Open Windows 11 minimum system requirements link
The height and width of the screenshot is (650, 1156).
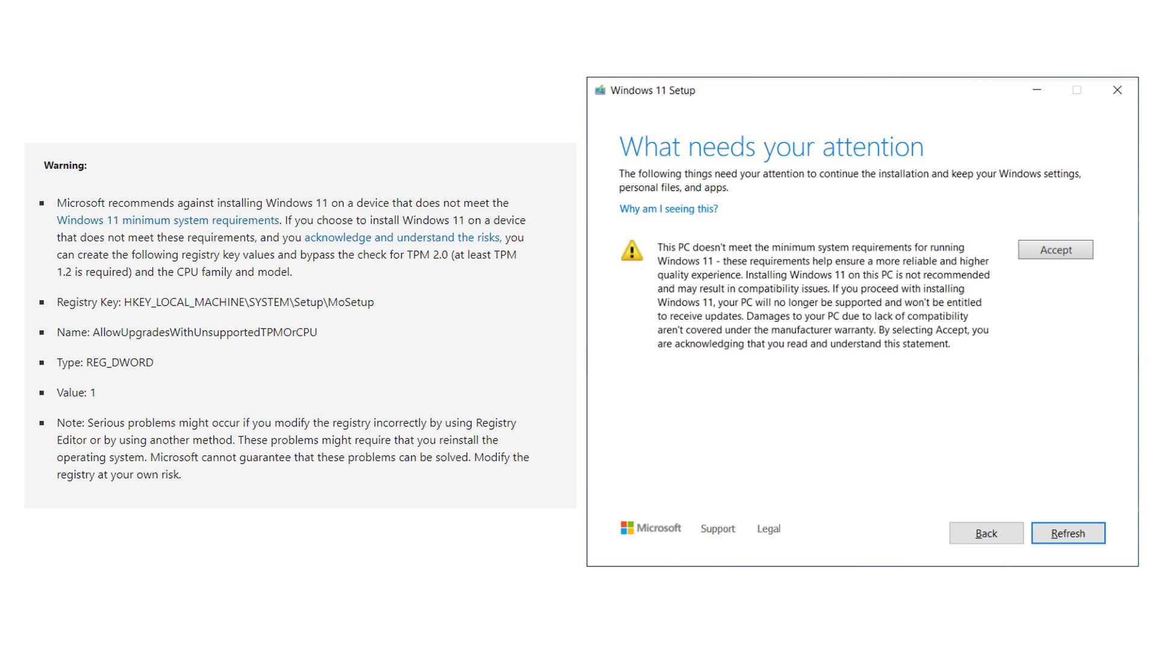tap(167, 220)
